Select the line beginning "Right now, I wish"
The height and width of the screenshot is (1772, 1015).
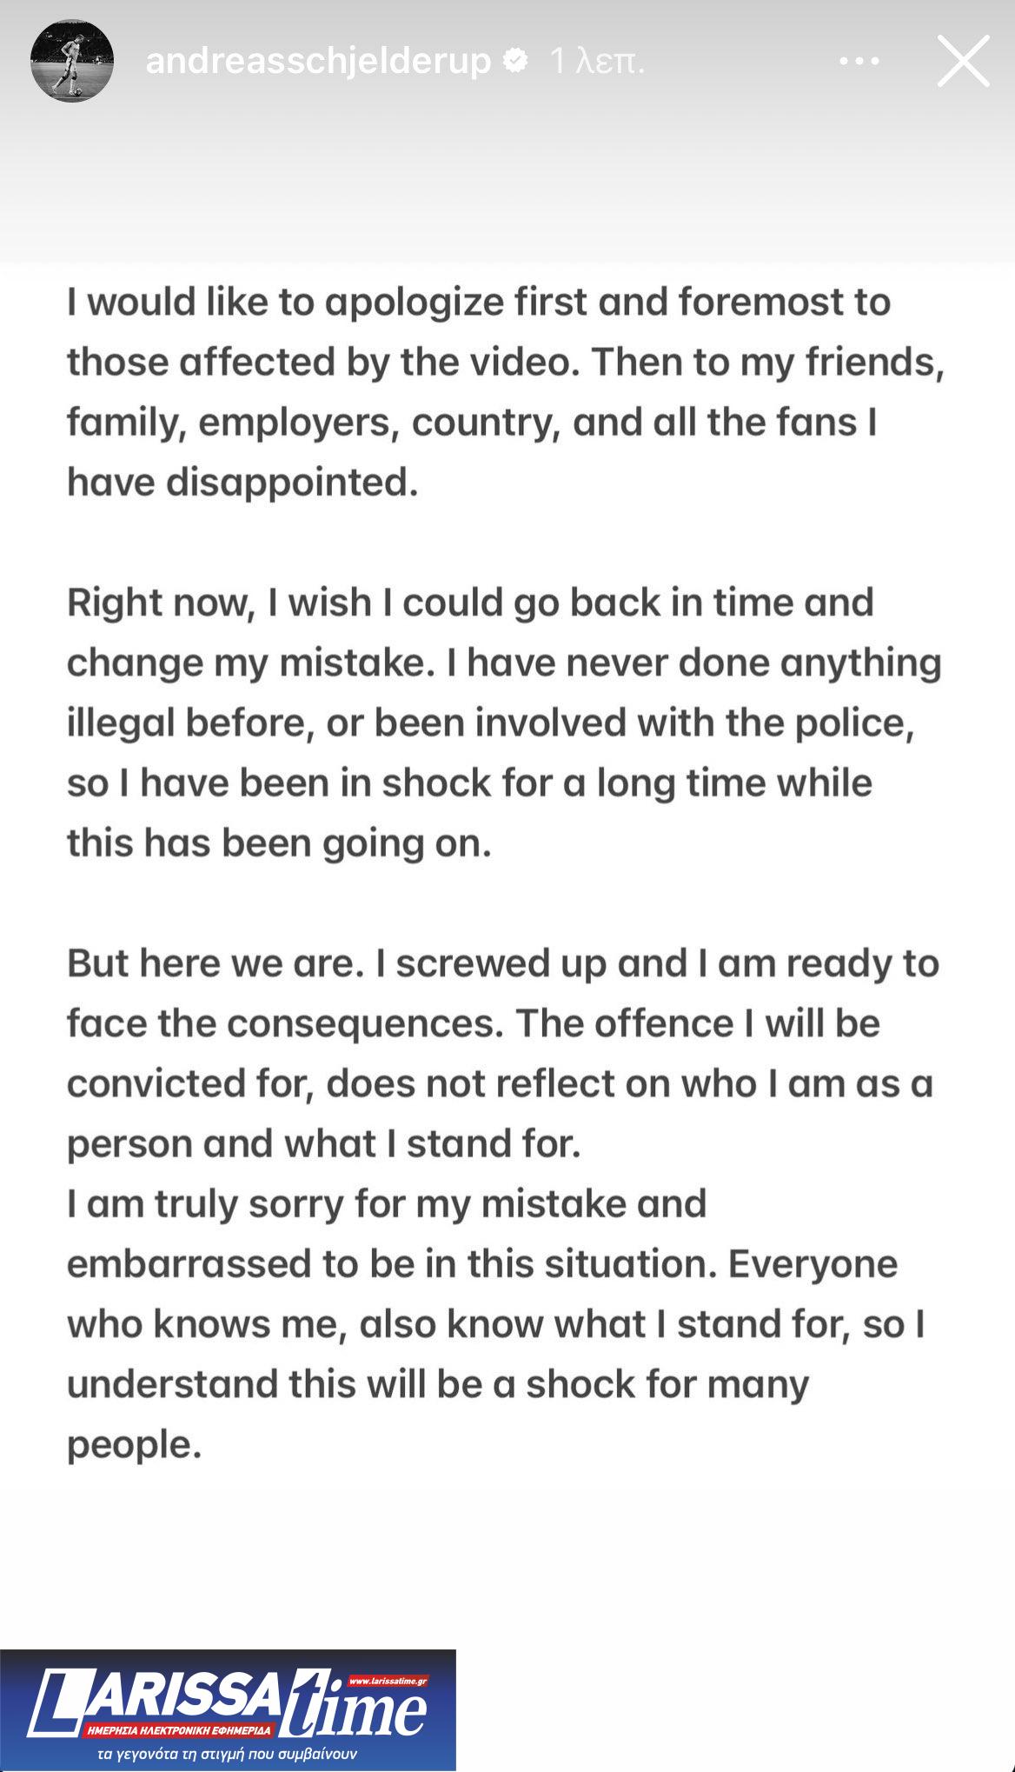pyautogui.click(x=470, y=603)
